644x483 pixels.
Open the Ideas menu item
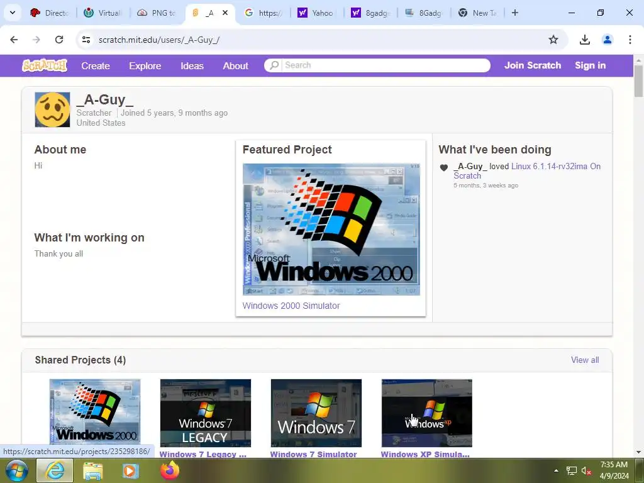tap(192, 65)
